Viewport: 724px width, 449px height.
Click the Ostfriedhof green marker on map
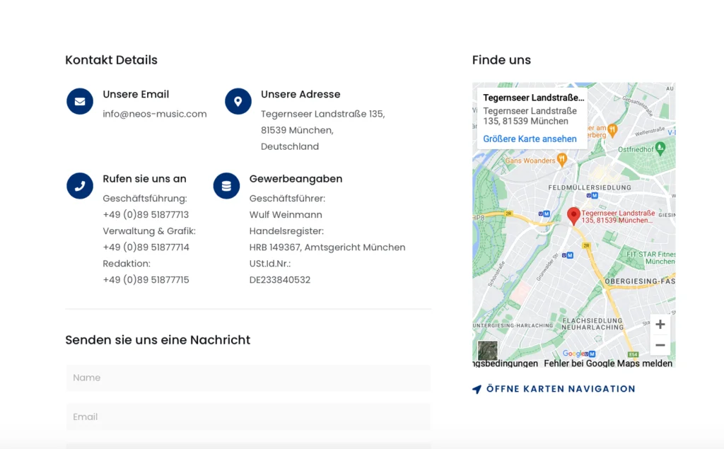[x=660, y=148]
